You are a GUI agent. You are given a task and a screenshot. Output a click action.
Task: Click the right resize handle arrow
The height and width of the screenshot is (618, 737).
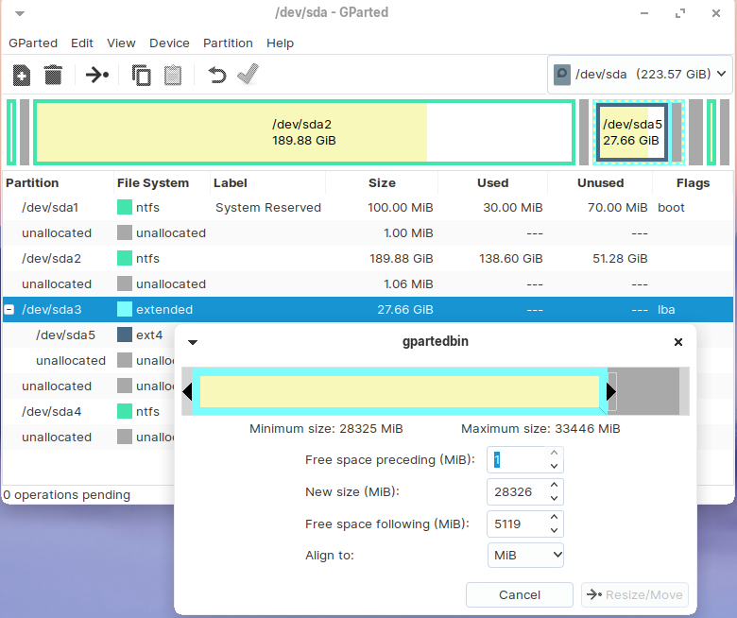[x=611, y=391]
